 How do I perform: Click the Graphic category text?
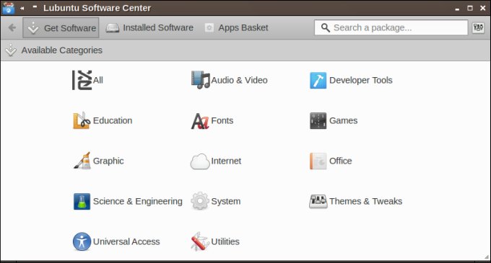[x=108, y=161]
